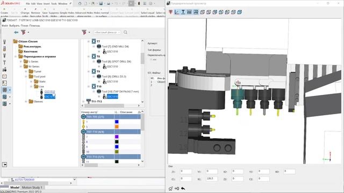Open the Файл menu in TOOLKIT window
Viewport: 344px width, 193px height.
(x=5, y=26)
